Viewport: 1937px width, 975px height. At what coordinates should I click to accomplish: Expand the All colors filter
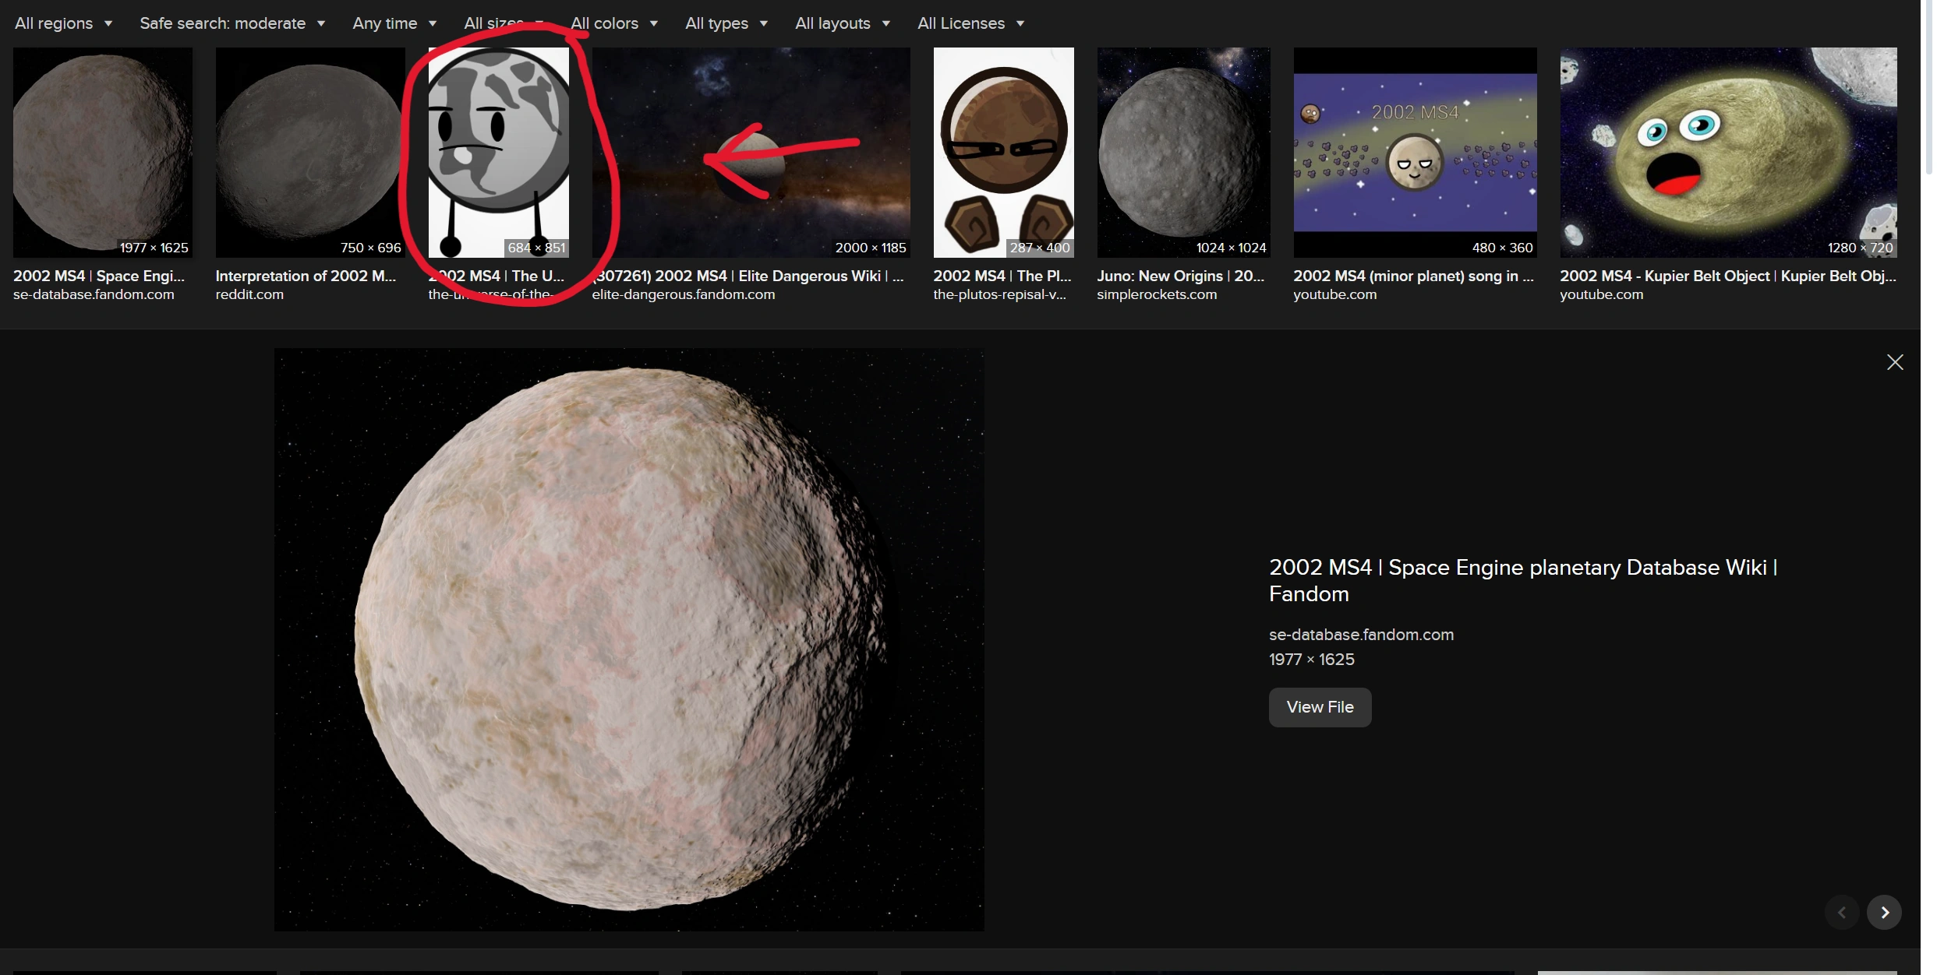[x=613, y=23]
